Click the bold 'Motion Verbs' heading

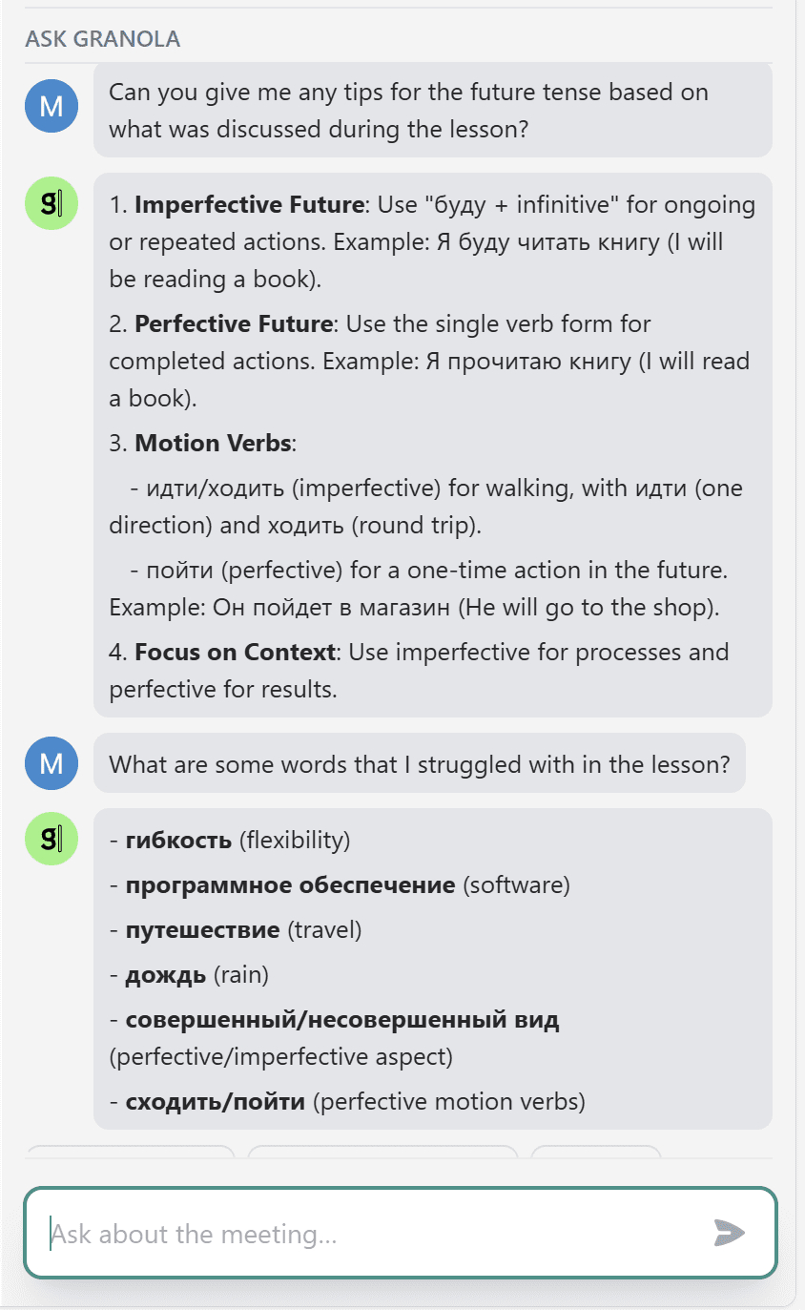click(214, 443)
